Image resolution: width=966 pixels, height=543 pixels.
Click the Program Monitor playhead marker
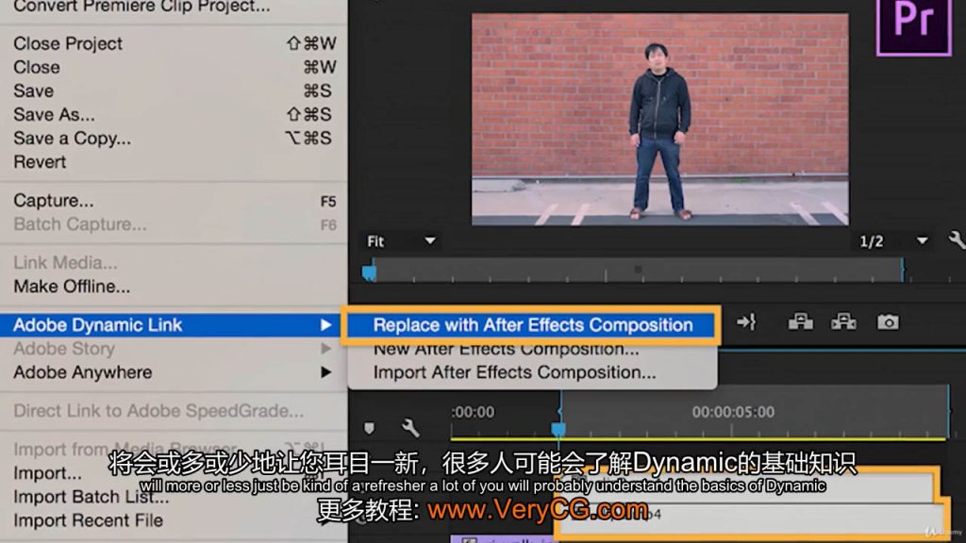(369, 272)
